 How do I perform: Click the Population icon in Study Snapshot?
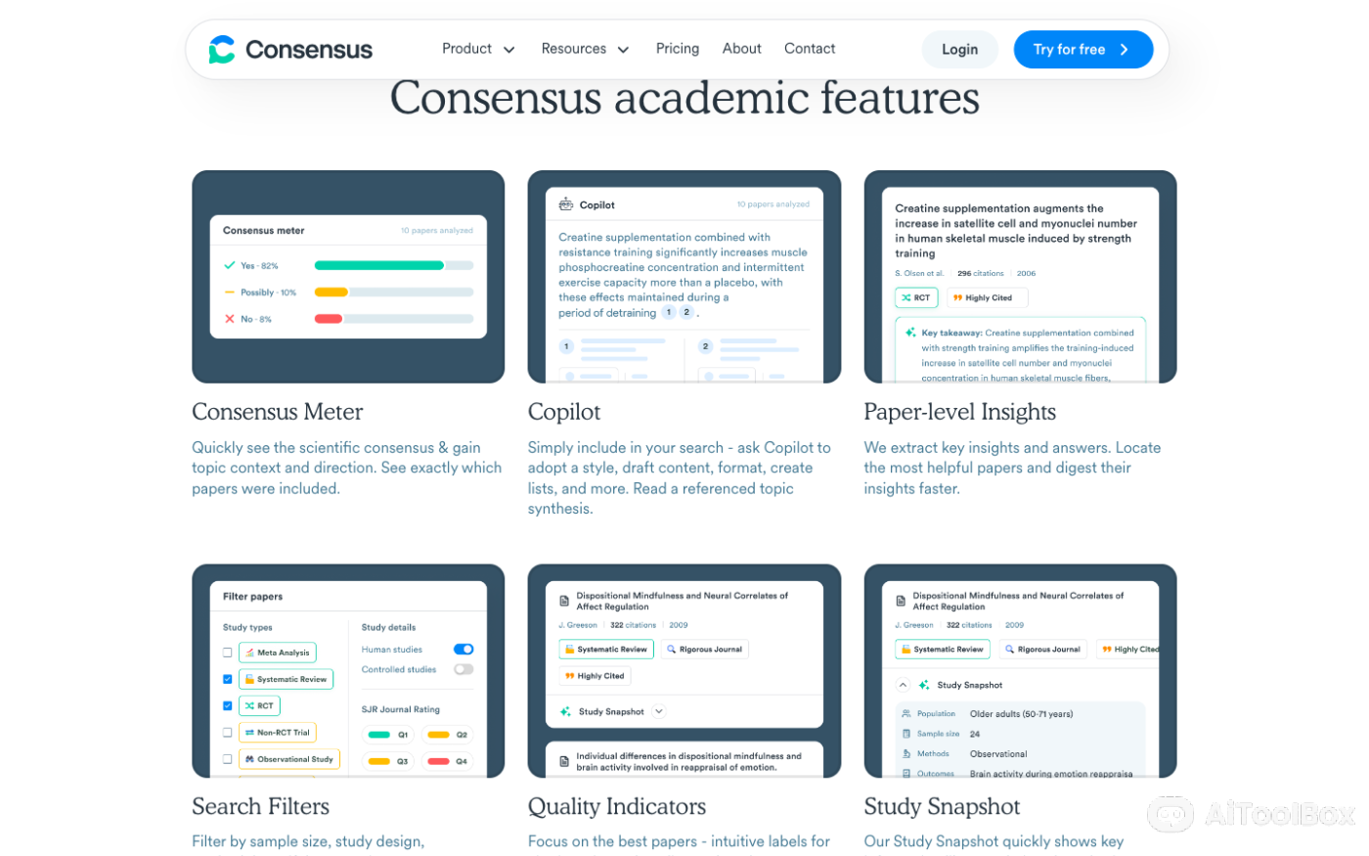[x=906, y=714]
